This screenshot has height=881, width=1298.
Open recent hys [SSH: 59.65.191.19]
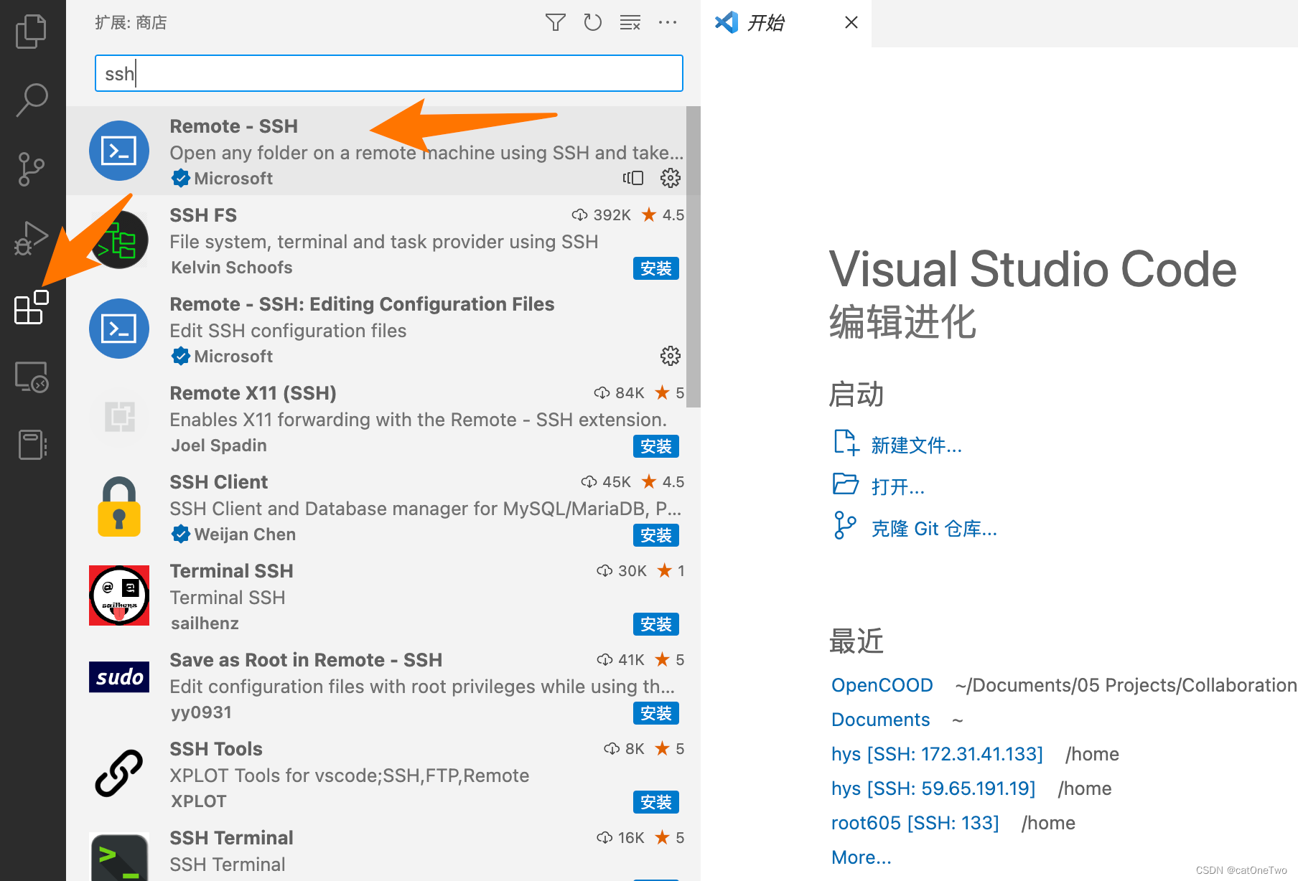pyautogui.click(x=933, y=788)
